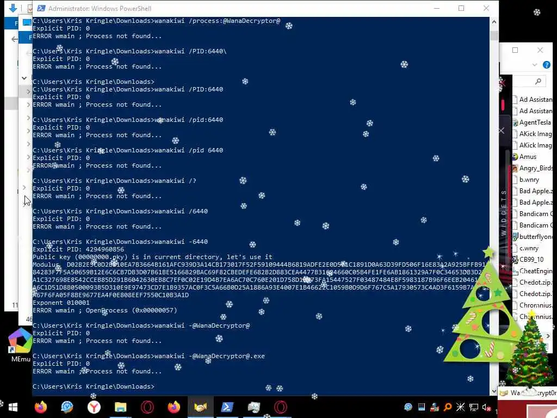Viewport: 557px width, 418px height.
Task: Go back in left Explorer window
Action: (x=14, y=39)
